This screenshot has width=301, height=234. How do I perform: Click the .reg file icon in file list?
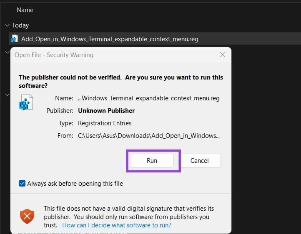tap(14, 39)
